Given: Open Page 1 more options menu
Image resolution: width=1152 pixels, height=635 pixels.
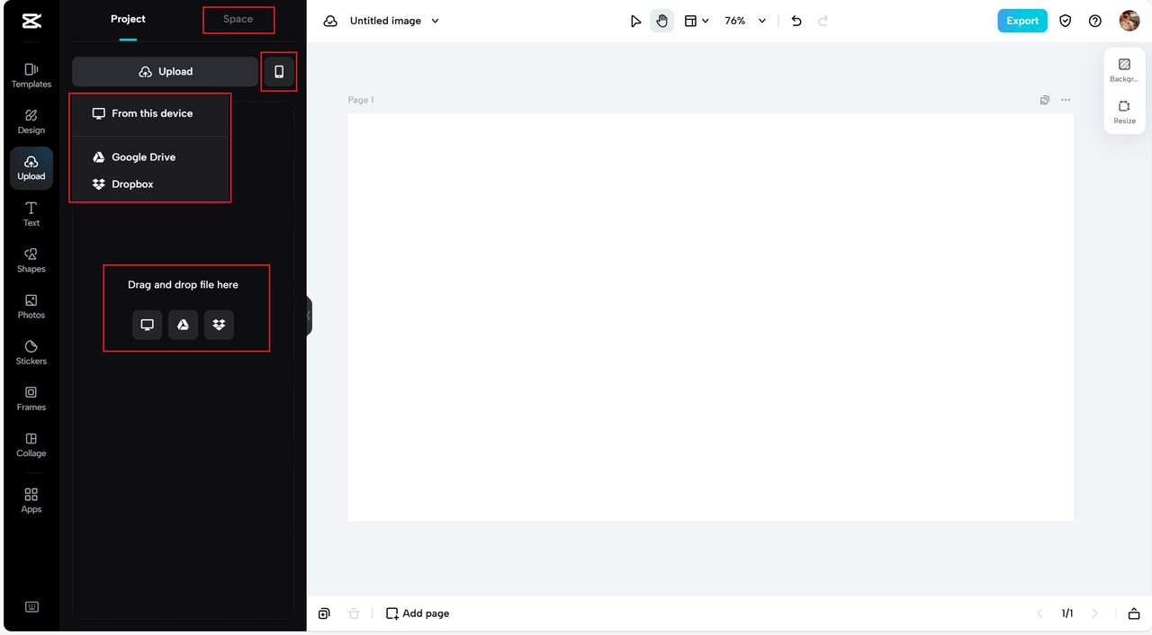Looking at the screenshot, I should (x=1066, y=100).
